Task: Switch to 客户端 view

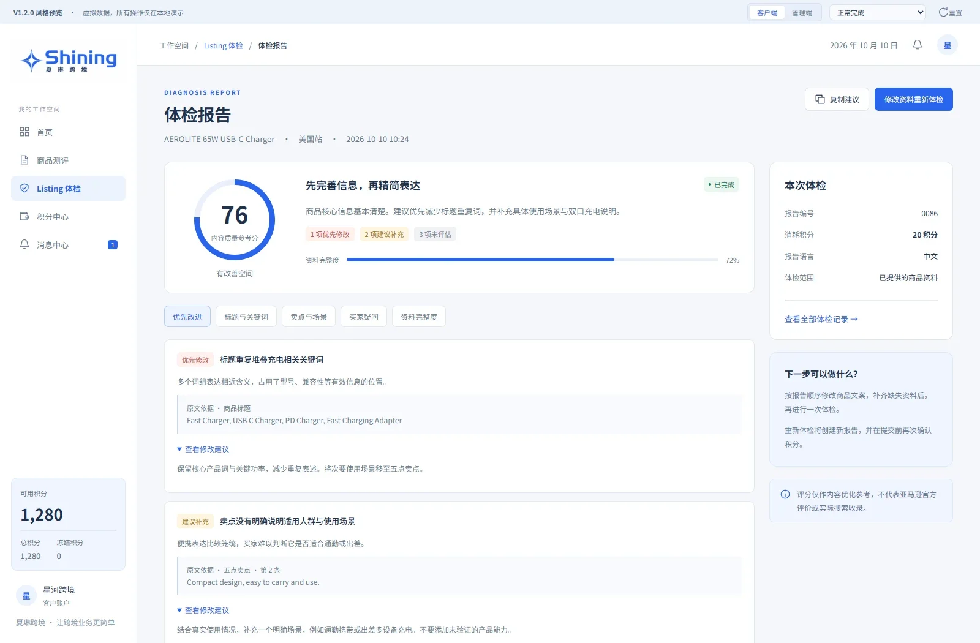Action: [x=767, y=12]
